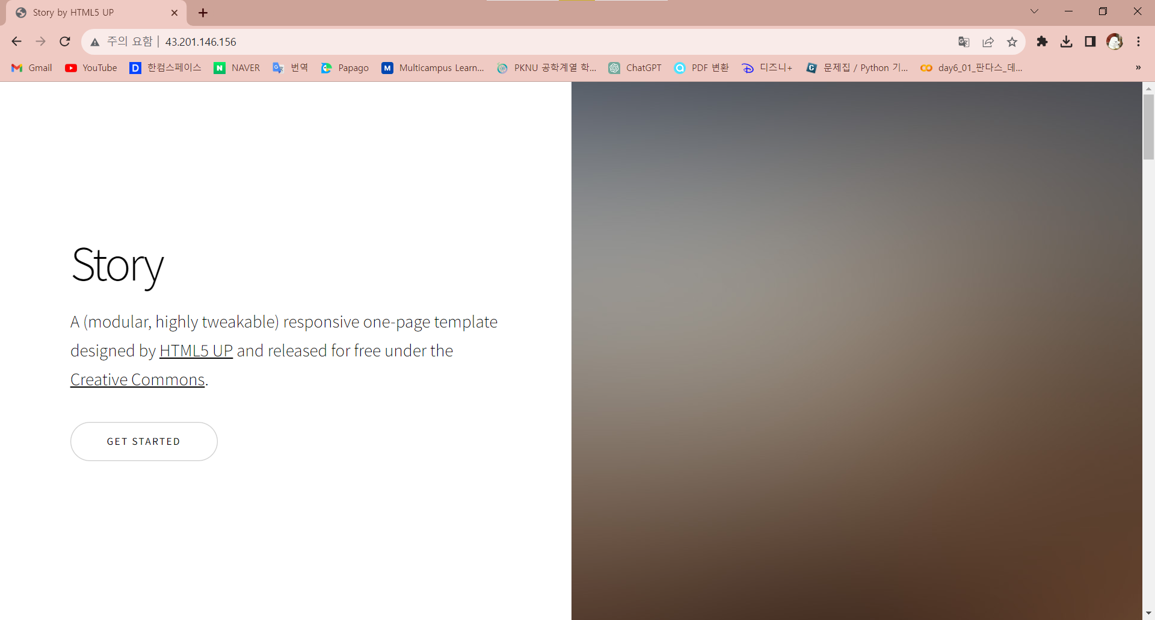The image size is (1155, 620).
Task: Open PKNU 공학계열 bookmark
Action: pyautogui.click(x=547, y=67)
